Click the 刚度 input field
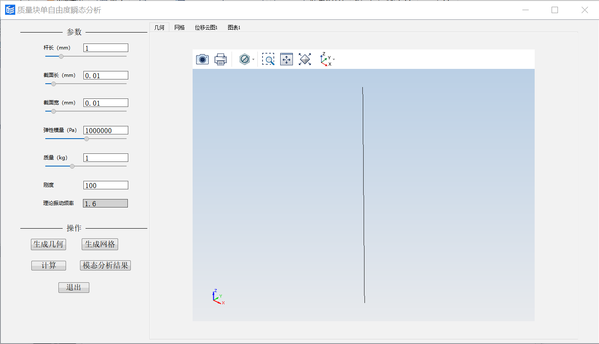Image resolution: width=599 pixels, height=344 pixels. tap(106, 185)
